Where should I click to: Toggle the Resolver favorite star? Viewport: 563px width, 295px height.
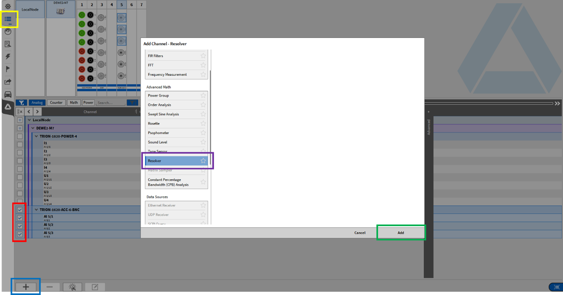pyautogui.click(x=203, y=161)
